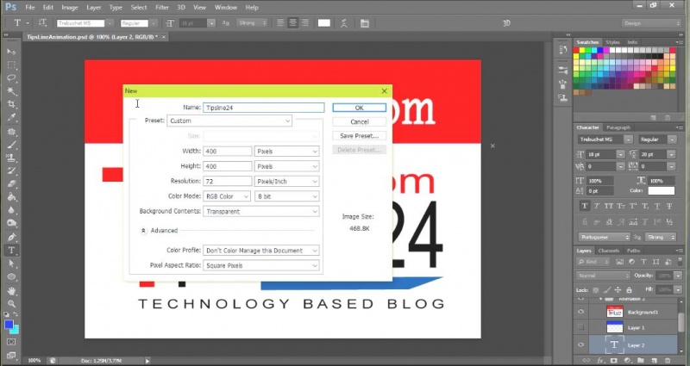Select the Eyedropper tool

pyautogui.click(x=11, y=118)
